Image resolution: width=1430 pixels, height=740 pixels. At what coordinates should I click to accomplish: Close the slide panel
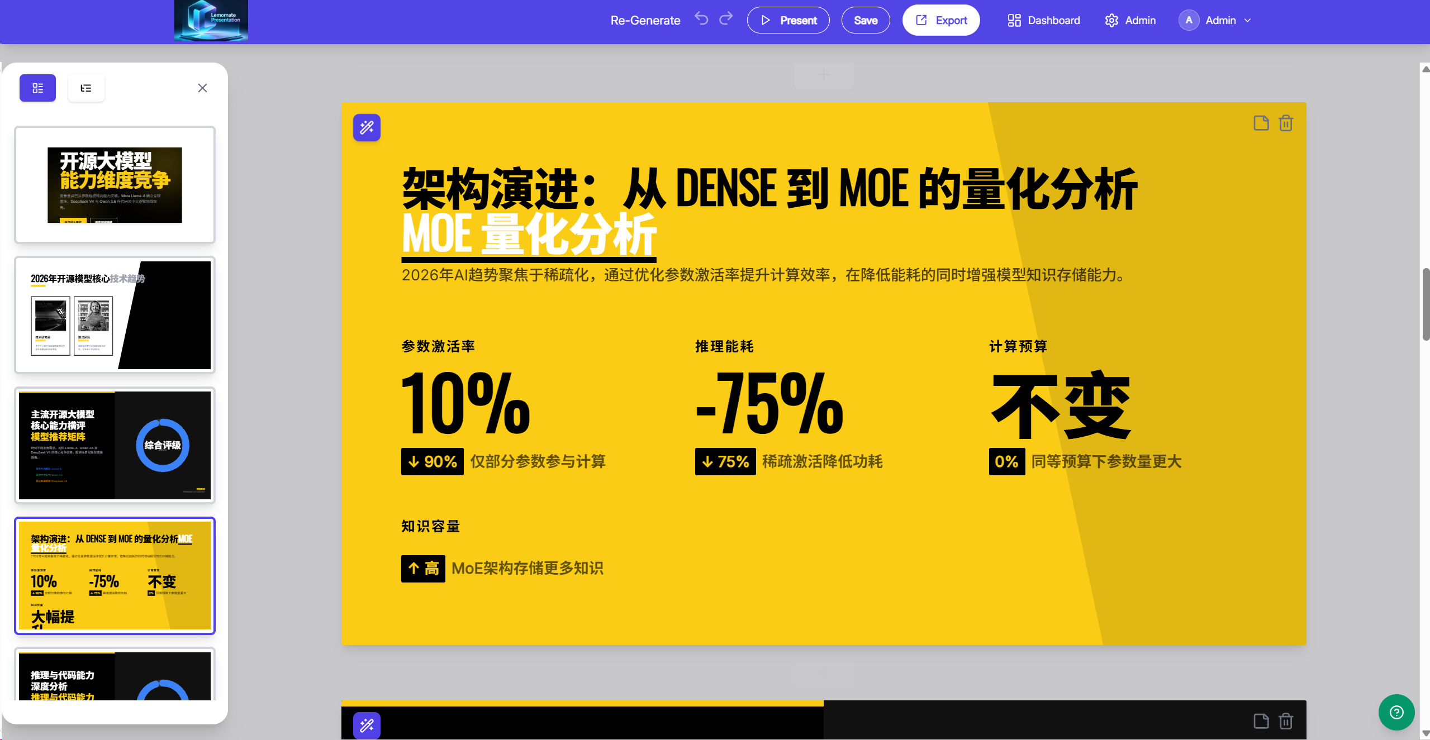(x=202, y=88)
